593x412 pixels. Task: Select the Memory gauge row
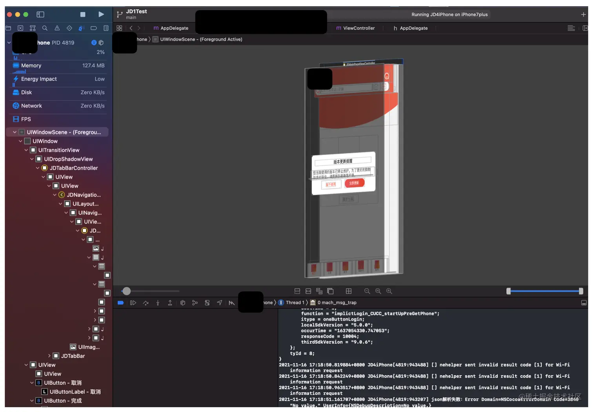click(59, 66)
